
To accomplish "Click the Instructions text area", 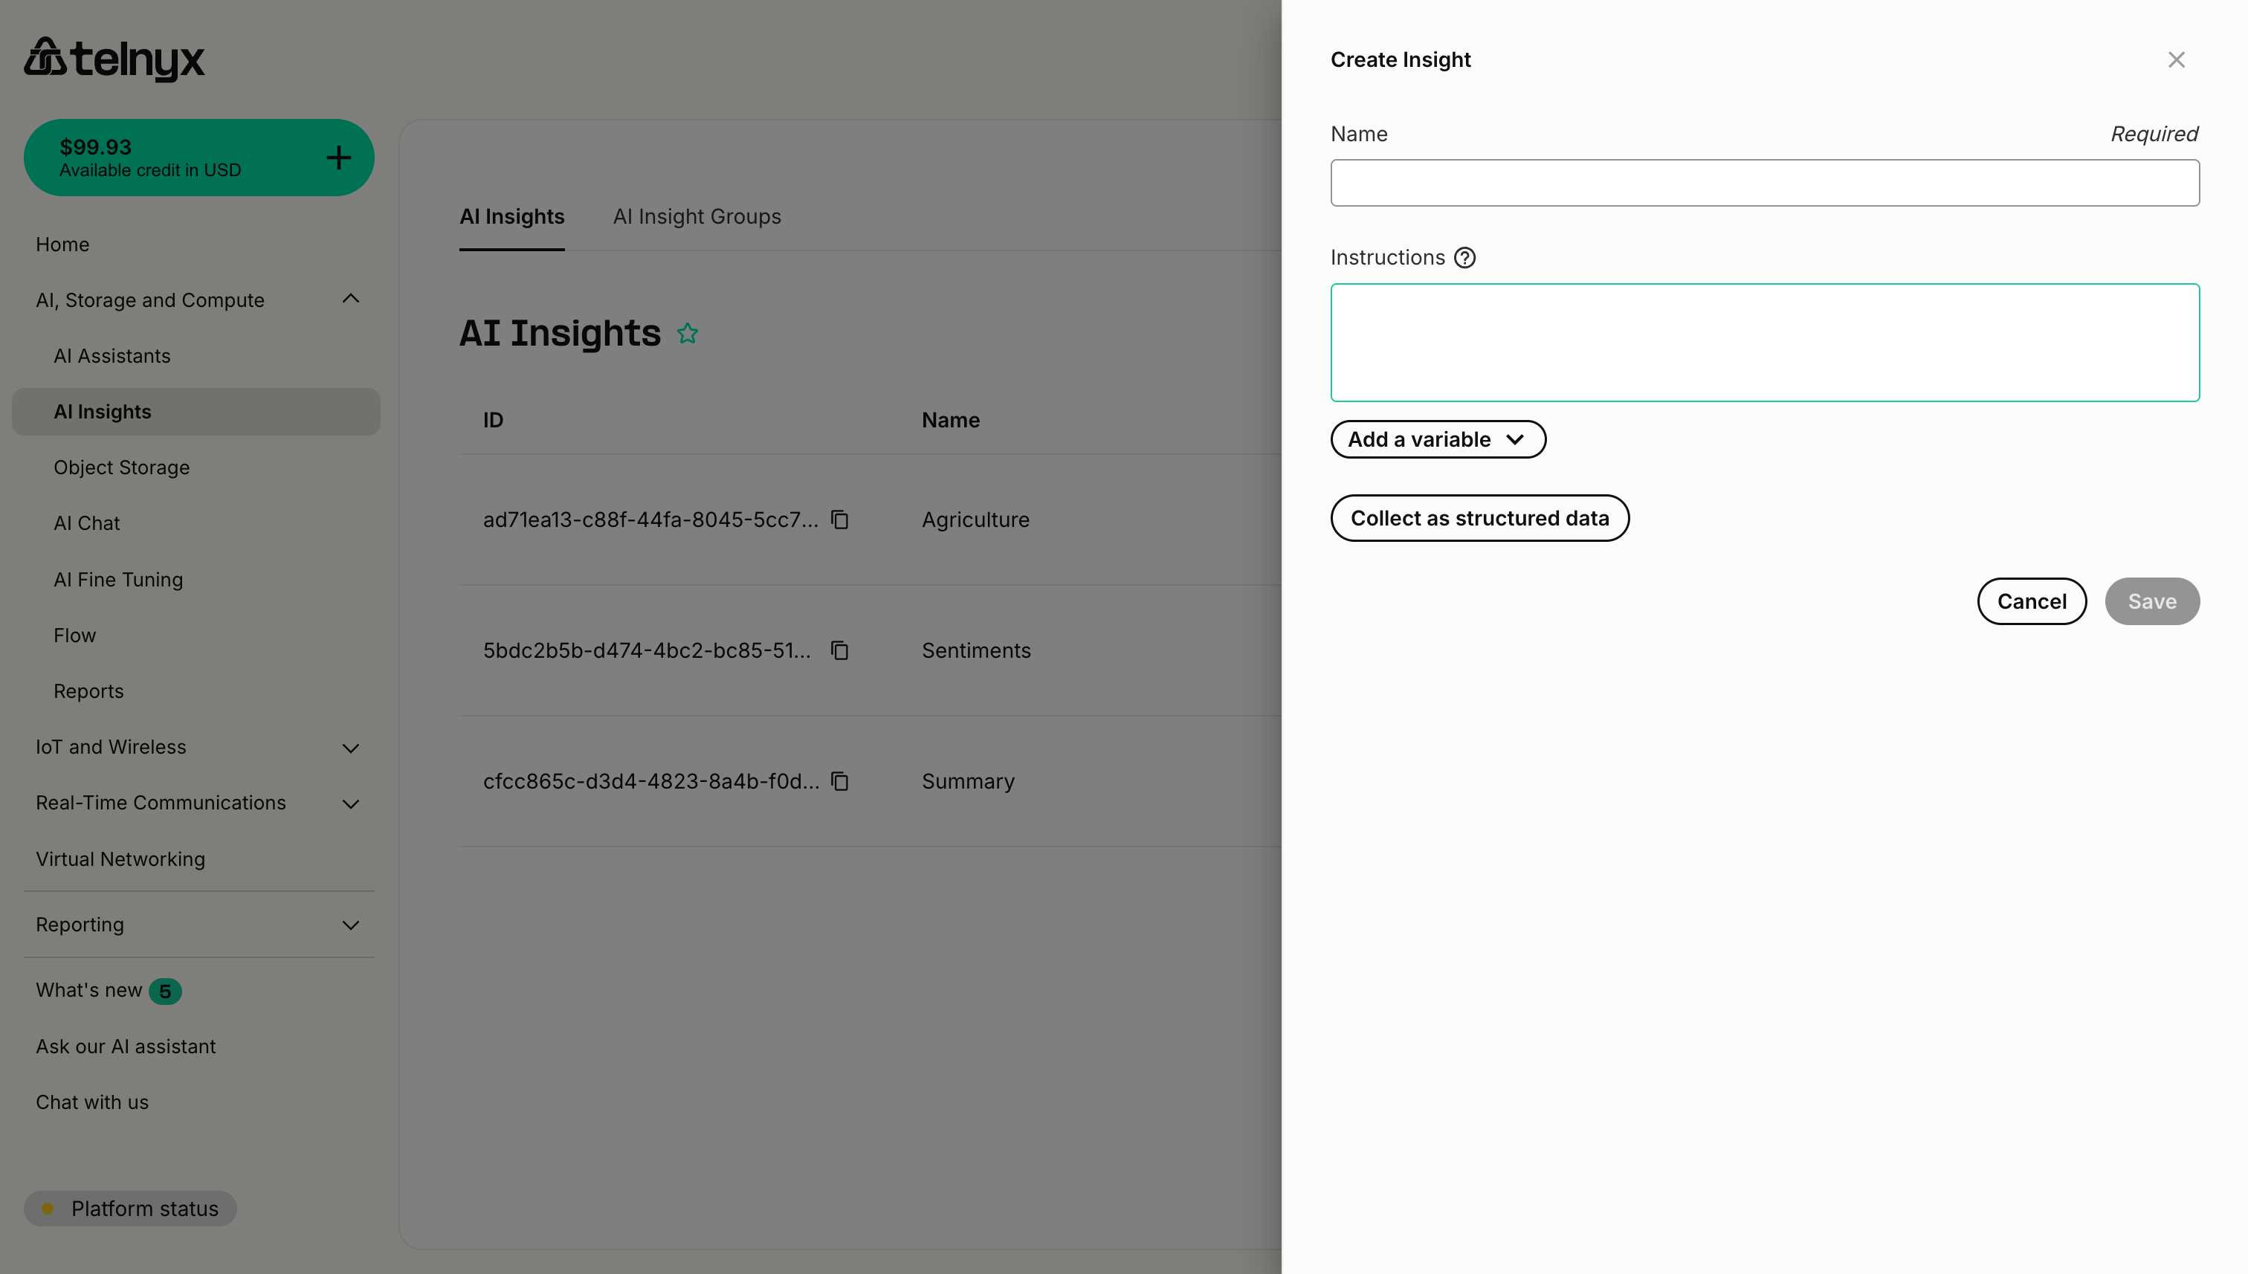I will click(x=1764, y=342).
